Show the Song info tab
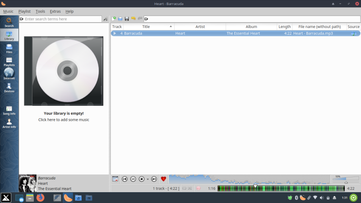 pyautogui.click(x=9, y=110)
